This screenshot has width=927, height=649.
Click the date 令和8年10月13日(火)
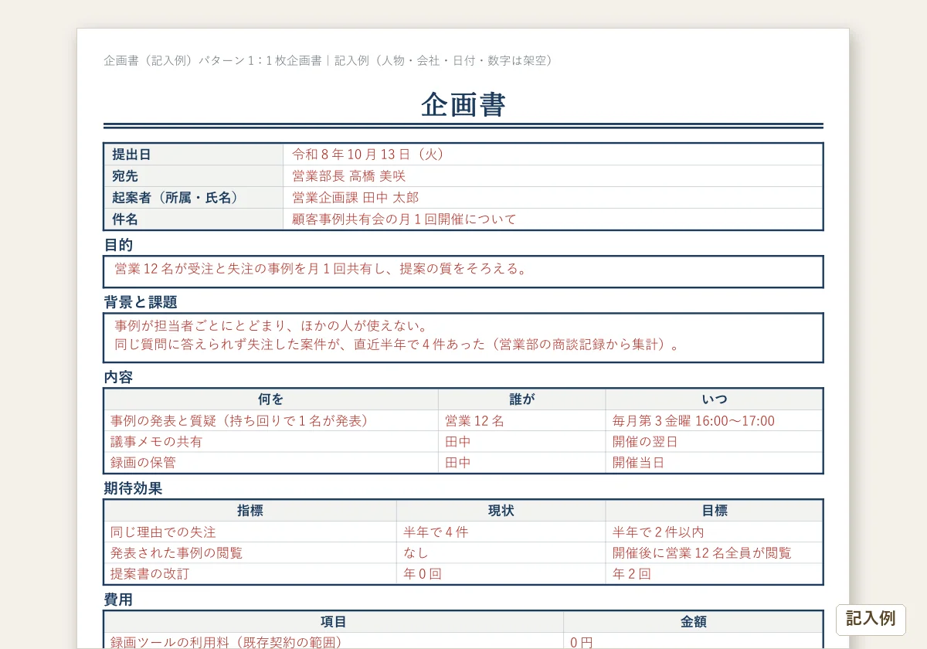[368, 155]
